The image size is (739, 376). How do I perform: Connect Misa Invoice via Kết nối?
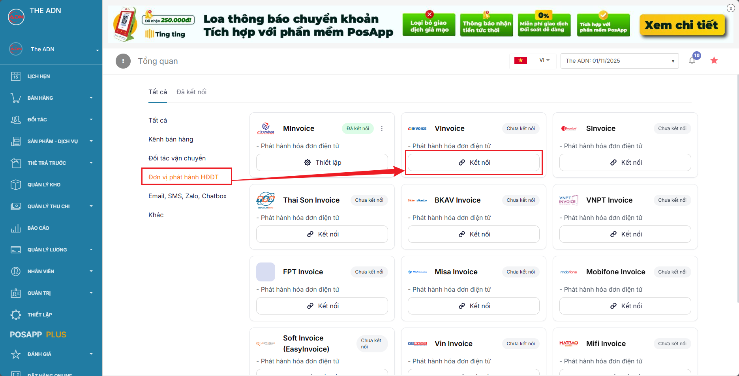tap(474, 306)
